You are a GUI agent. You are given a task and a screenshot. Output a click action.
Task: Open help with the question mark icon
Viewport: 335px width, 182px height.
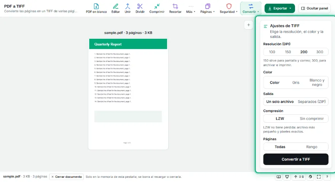click(327, 177)
